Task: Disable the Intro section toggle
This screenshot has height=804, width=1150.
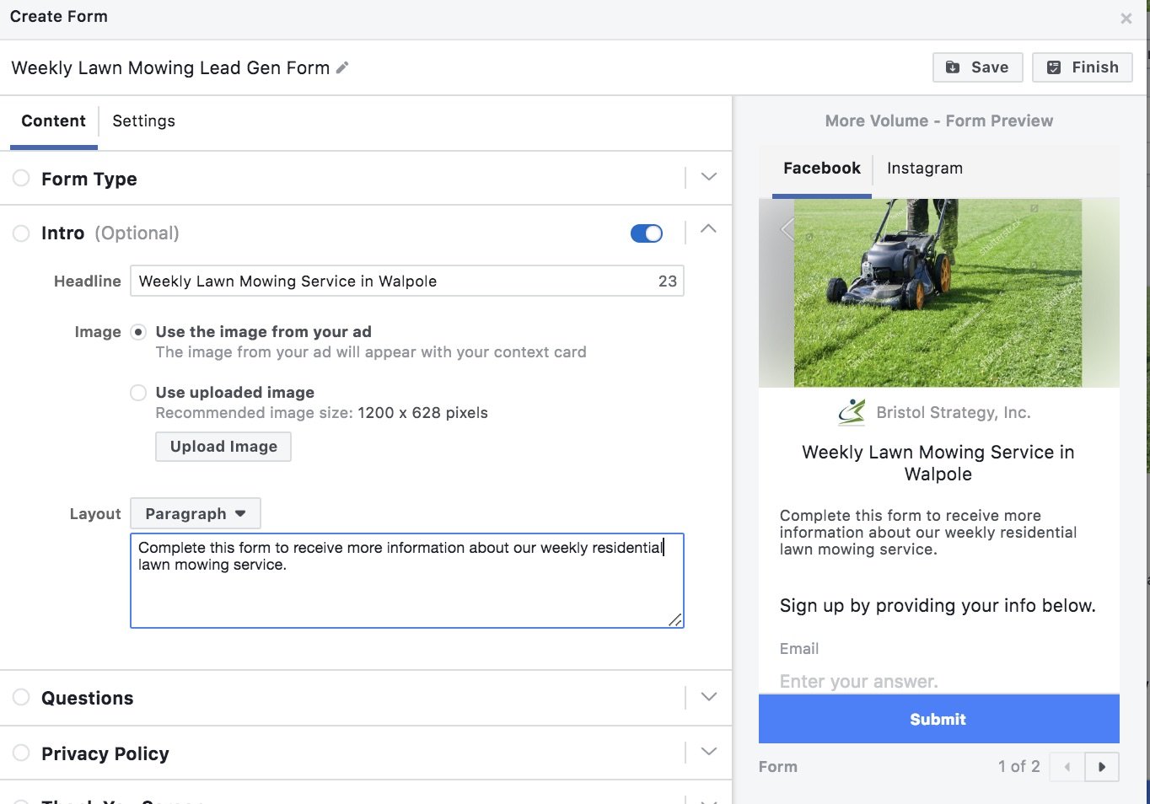Action: pyautogui.click(x=646, y=233)
